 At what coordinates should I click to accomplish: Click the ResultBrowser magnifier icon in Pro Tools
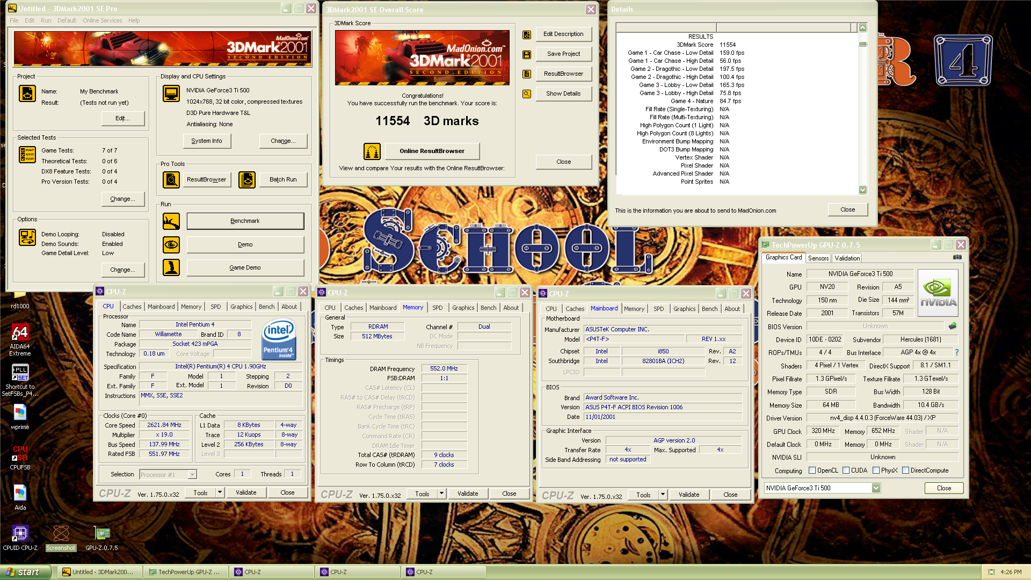click(171, 180)
